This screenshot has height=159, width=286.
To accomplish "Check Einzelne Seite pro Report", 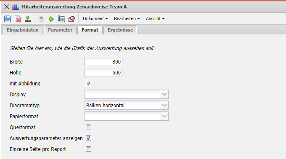I will (88, 149).
